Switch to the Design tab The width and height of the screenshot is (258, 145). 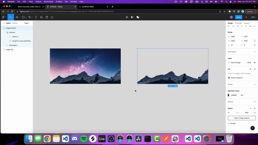pos(230,23)
